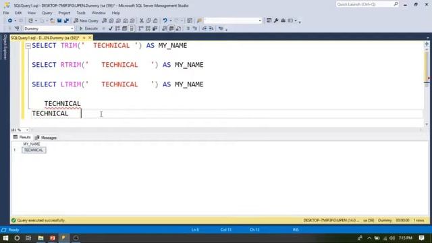The width and height of the screenshot is (432, 243).
Task: Open the empty Find combo box dropdown
Action: 260,21
